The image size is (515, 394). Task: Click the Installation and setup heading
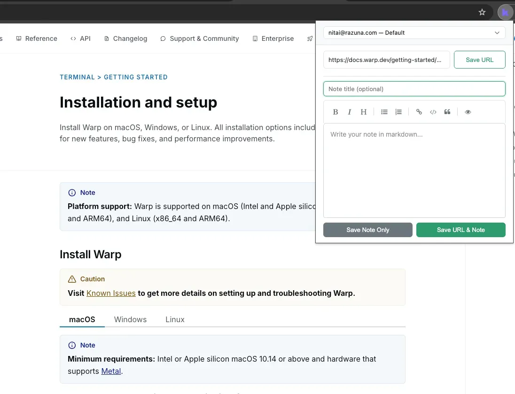[x=138, y=102]
